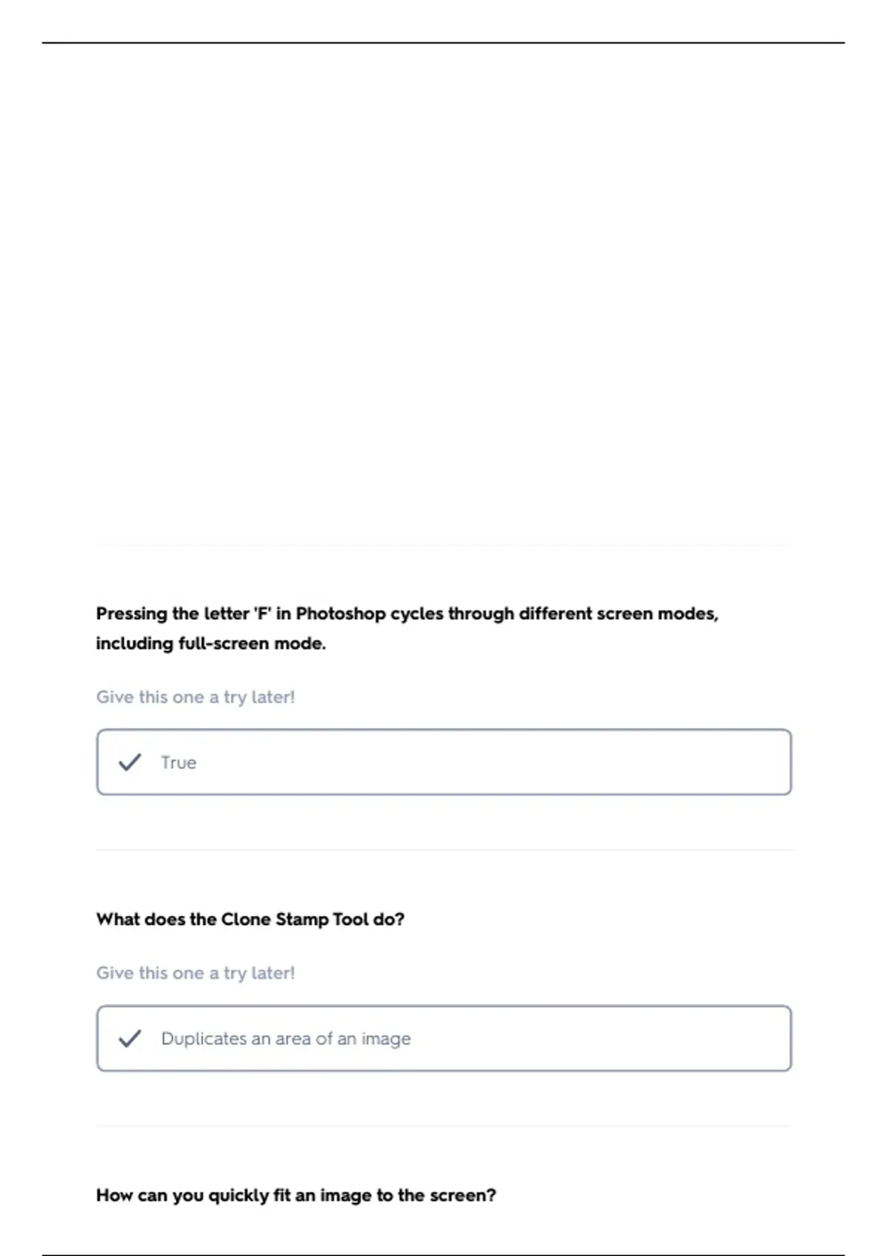Click the line including full-screen mode
This screenshot has height=1256, width=886.
pos(211,644)
